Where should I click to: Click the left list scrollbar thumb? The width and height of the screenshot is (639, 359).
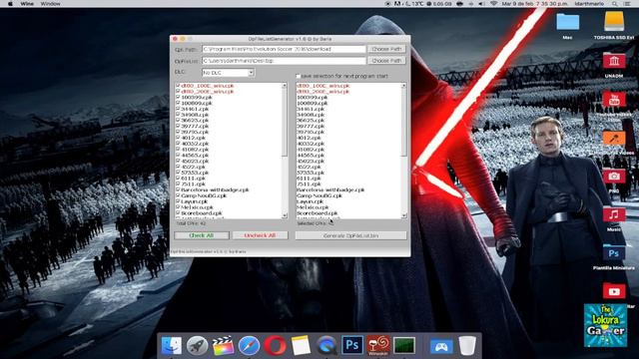click(x=284, y=122)
